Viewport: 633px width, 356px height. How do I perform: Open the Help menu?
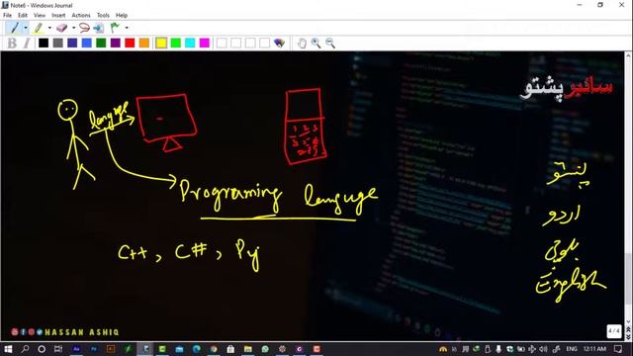click(122, 15)
